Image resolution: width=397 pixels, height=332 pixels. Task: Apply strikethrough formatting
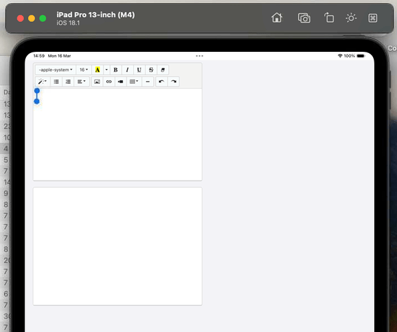click(151, 70)
